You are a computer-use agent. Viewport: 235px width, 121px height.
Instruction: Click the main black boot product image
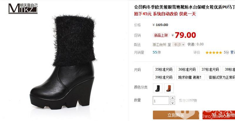click(x=63, y=62)
